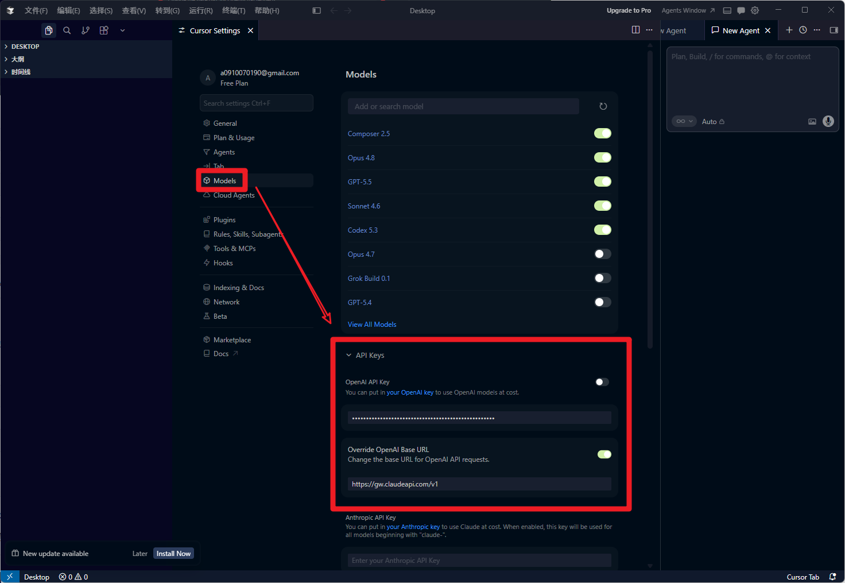Open agent mode infinity dropdown

pyautogui.click(x=684, y=121)
